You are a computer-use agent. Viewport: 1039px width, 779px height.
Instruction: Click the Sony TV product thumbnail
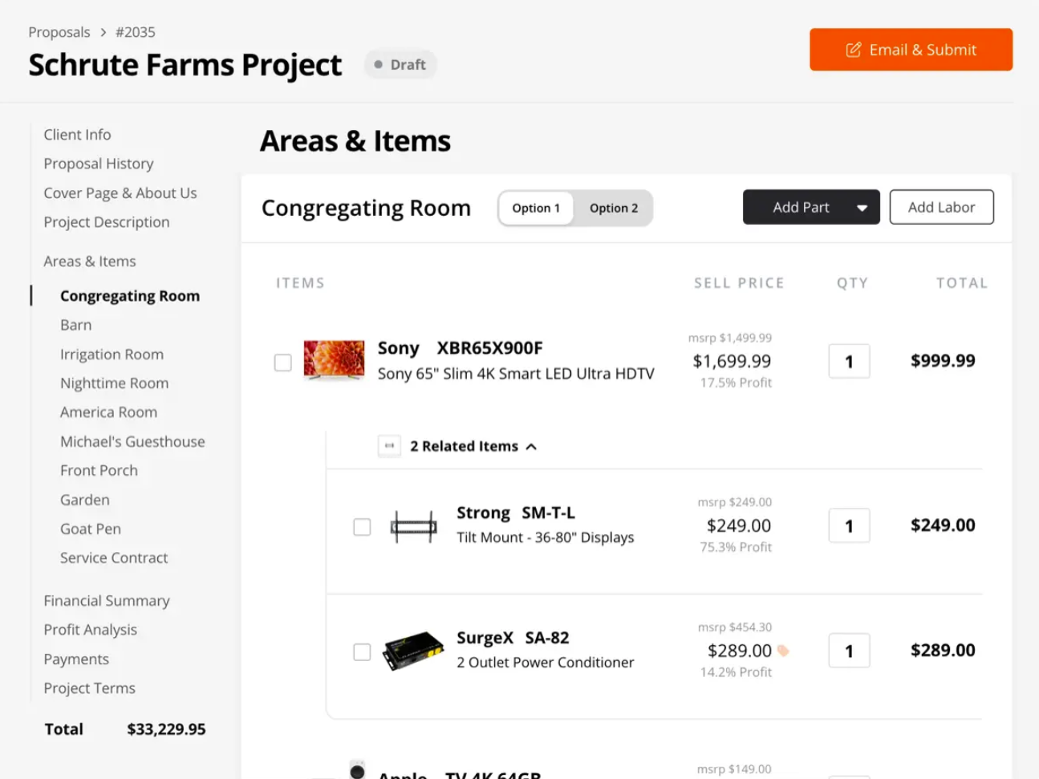(334, 359)
